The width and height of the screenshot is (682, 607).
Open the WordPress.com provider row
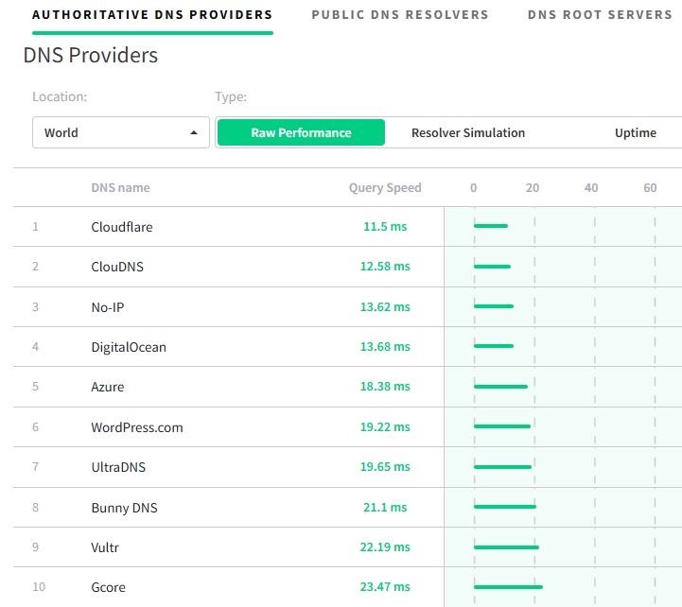tap(347, 427)
